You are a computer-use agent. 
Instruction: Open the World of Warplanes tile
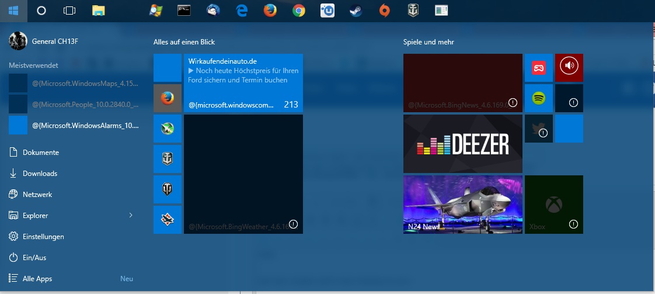coord(168,220)
